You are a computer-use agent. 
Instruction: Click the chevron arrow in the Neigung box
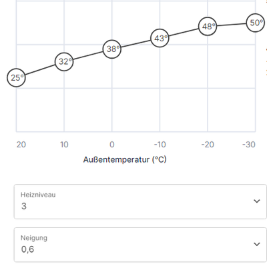click(257, 244)
